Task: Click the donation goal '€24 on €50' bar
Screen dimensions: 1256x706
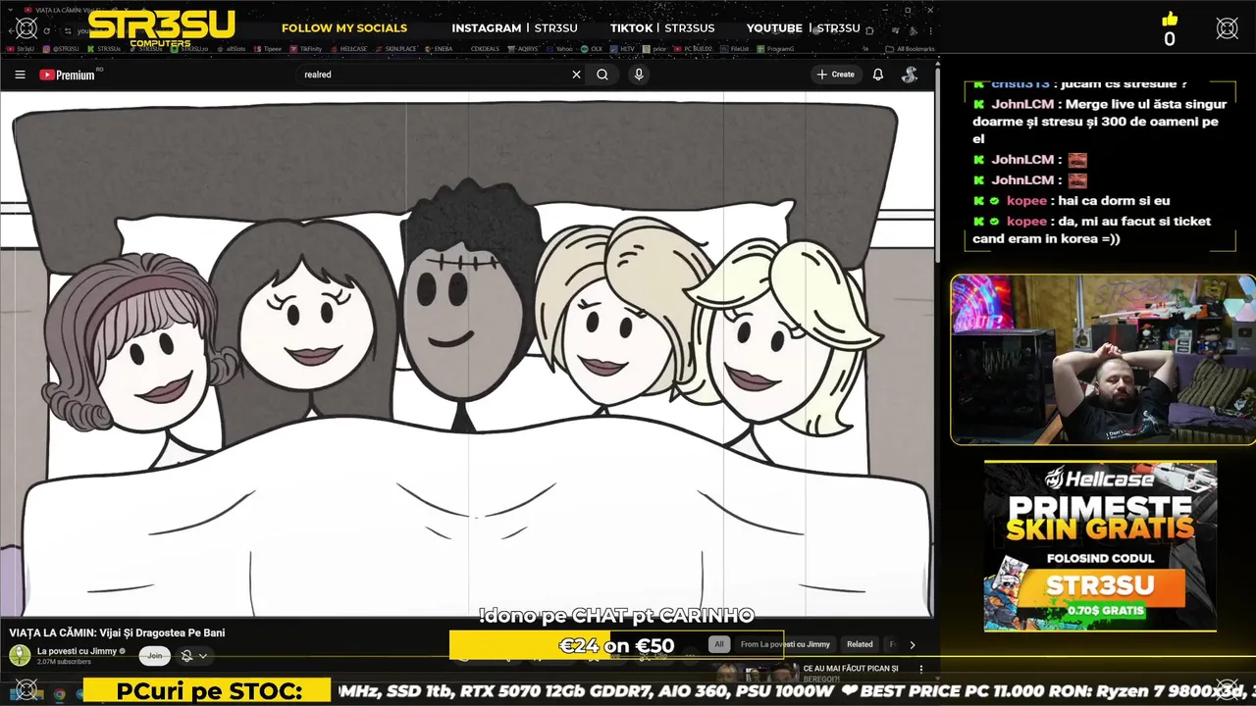Action: 616,645
